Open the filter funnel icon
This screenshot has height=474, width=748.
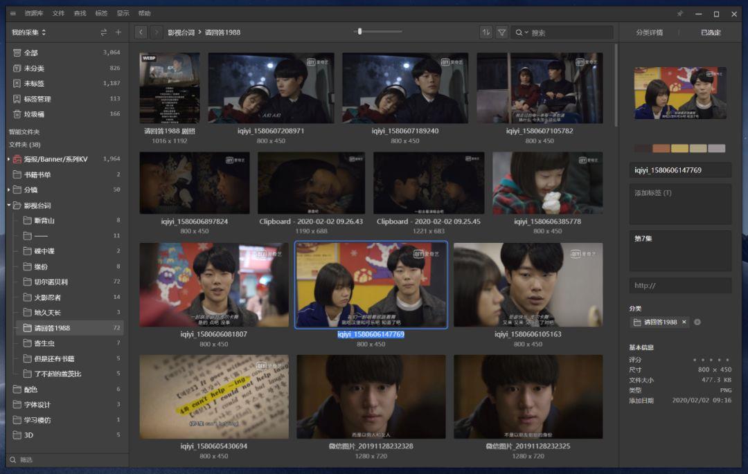[502, 33]
